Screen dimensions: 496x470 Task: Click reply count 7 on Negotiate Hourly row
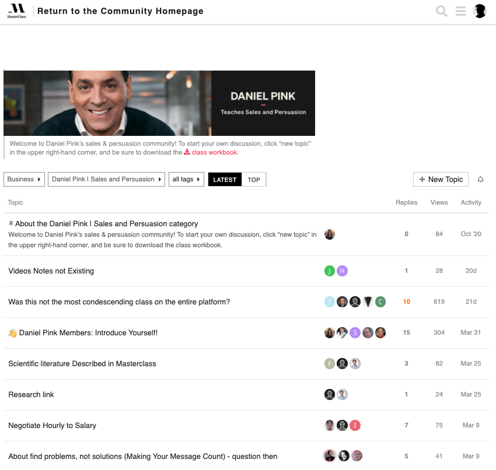407,425
